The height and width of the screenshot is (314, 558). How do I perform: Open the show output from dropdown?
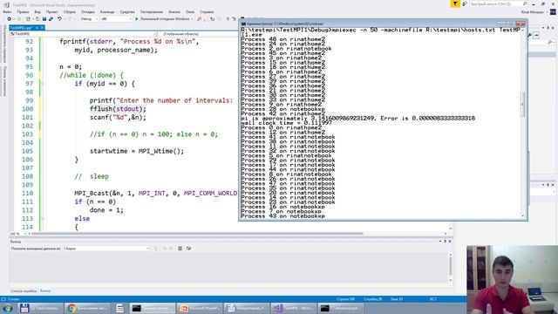click(x=106, y=249)
